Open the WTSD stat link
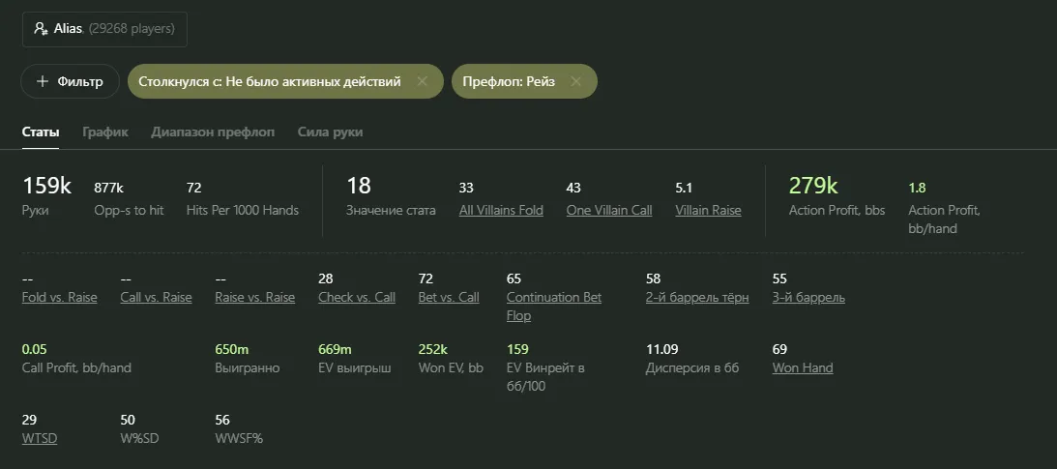 [x=39, y=438]
